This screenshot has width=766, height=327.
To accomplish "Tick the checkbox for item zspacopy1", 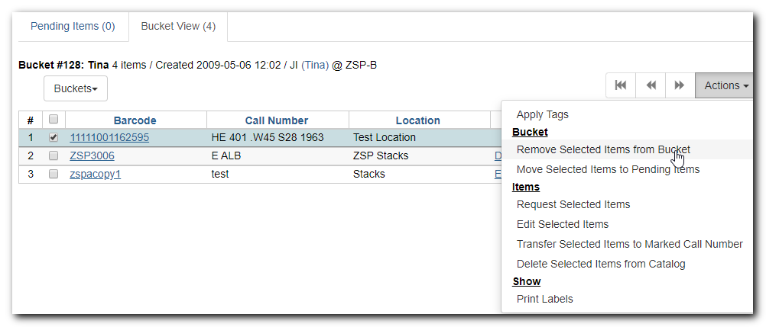I will coord(54,174).
